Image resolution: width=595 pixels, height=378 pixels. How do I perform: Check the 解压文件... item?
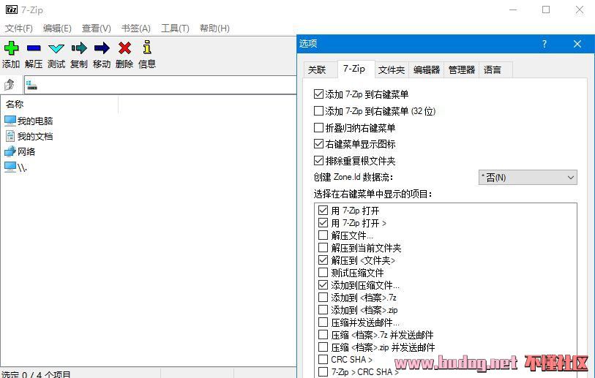[x=323, y=235]
